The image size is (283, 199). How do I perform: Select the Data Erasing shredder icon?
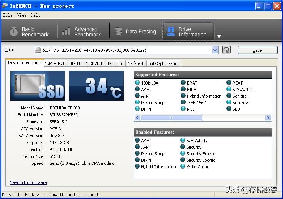tap(118, 32)
